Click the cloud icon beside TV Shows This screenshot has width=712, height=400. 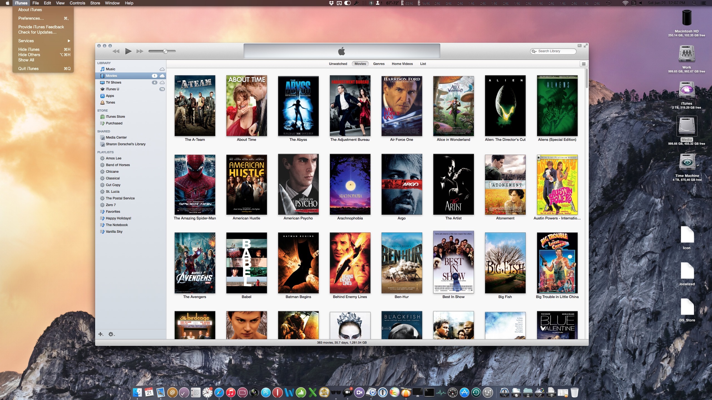162,82
